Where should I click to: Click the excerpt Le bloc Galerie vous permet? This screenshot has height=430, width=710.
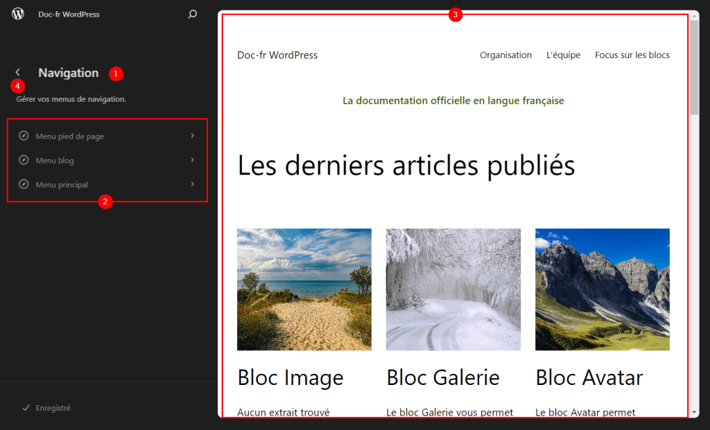pyautogui.click(x=449, y=413)
